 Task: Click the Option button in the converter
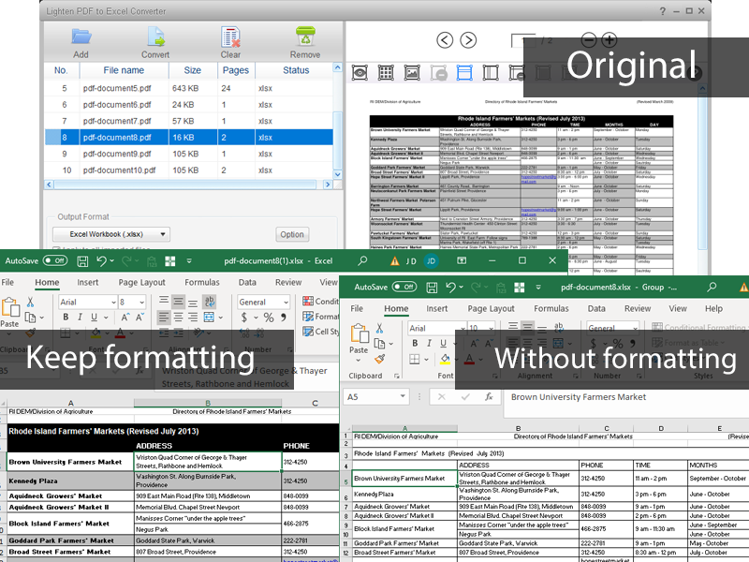[292, 234]
